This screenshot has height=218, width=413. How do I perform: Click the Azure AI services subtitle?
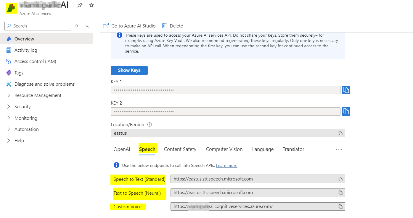click(x=35, y=14)
